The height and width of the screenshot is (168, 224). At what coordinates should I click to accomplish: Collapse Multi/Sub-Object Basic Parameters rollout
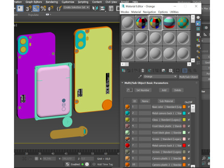click(122, 83)
